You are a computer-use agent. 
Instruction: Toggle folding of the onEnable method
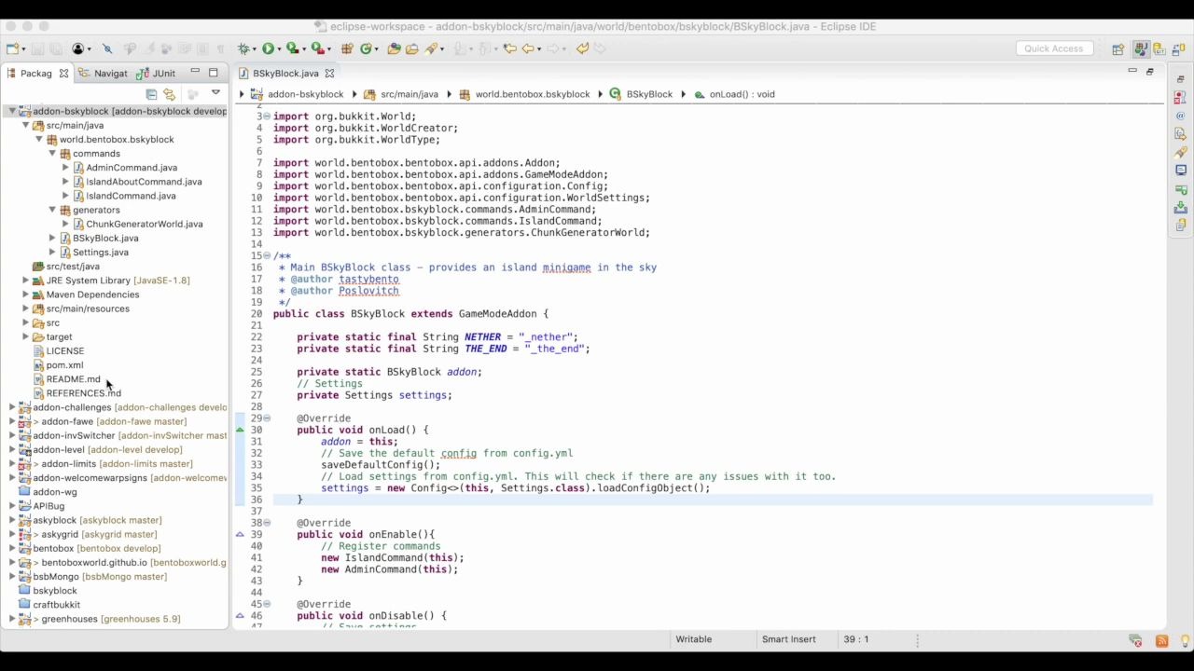tap(267, 523)
